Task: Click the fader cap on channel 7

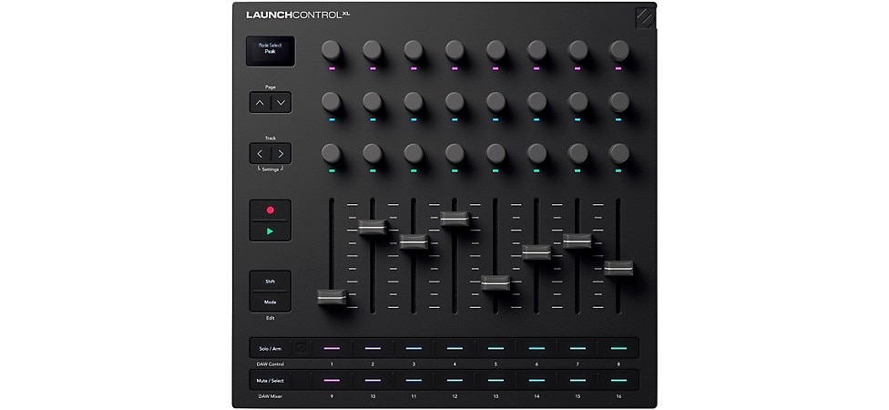Action: [x=577, y=241]
